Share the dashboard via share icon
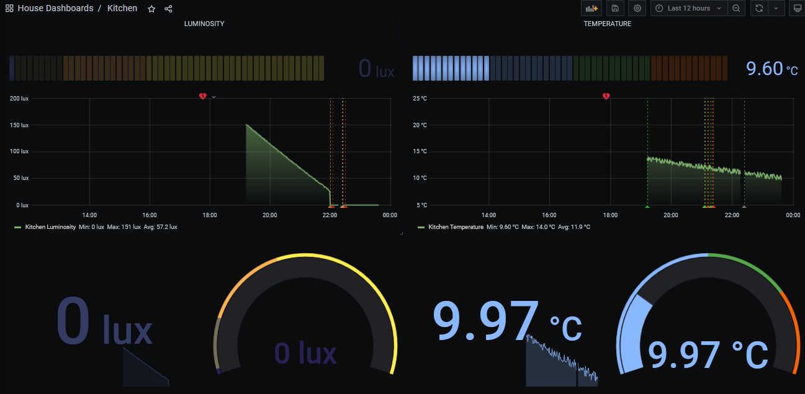Image resolution: width=805 pixels, height=394 pixels. (x=168, y=9)
